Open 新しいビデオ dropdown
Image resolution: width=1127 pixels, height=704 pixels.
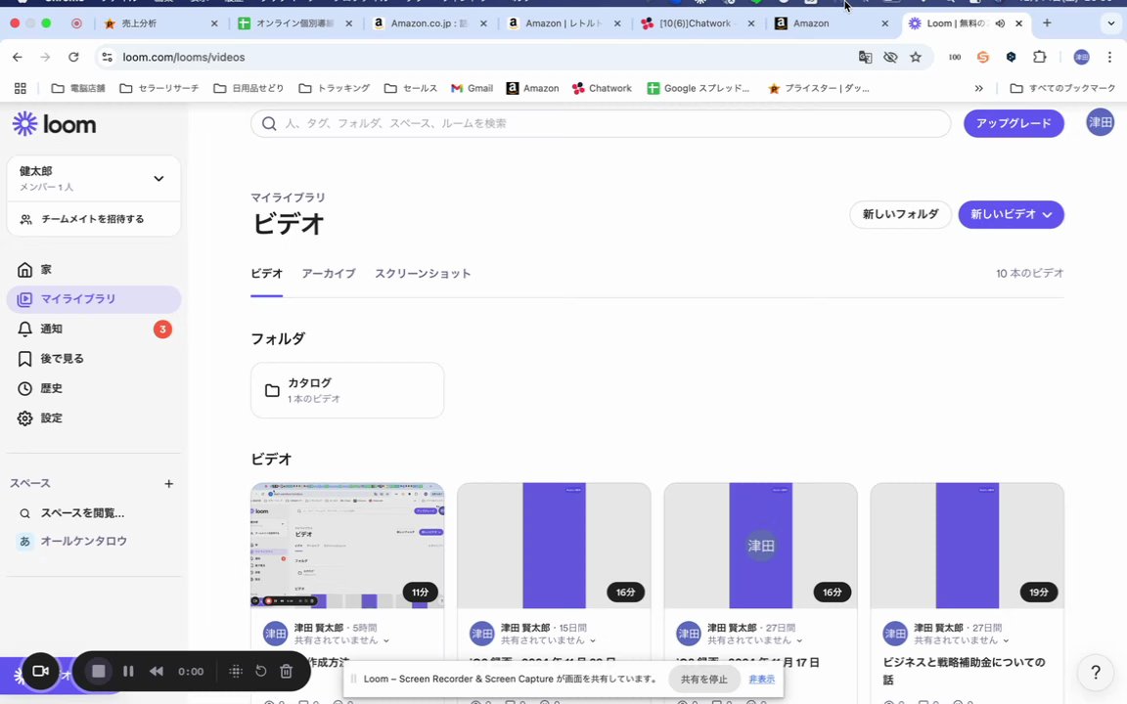[x=1011, y=214]
